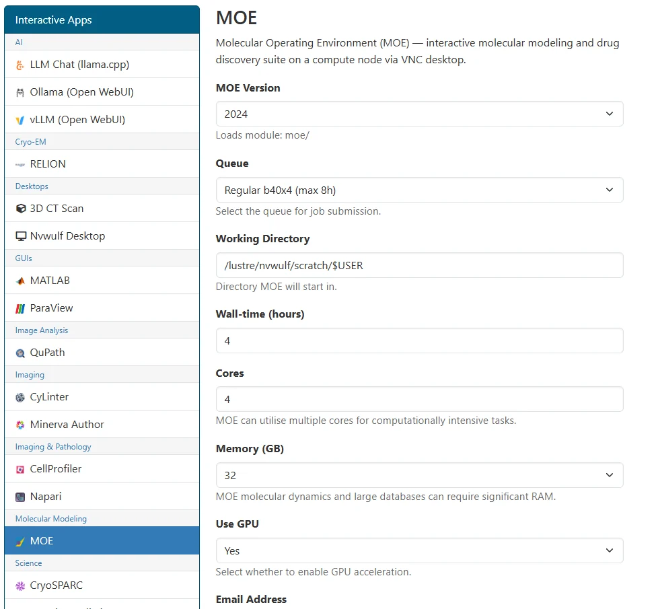The width and height of the screenshot is (656, 609).
Task: Click the Science category label
Action: click(28, 563)
